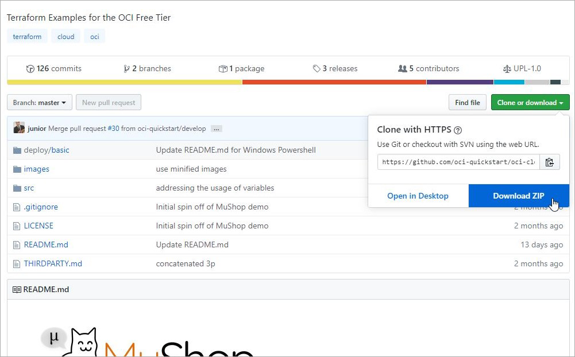Open the terraform topic tag

pos(27,36)
